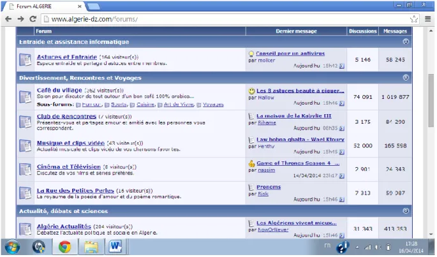
Task: Open the Windows Start button
Action: (x=12, y=247)
